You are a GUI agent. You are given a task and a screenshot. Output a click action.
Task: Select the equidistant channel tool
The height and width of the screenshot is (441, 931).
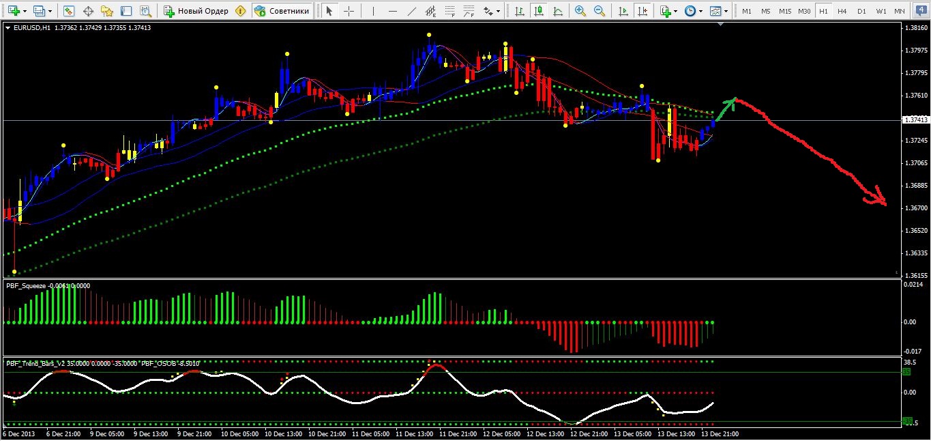tap(431, 11)
